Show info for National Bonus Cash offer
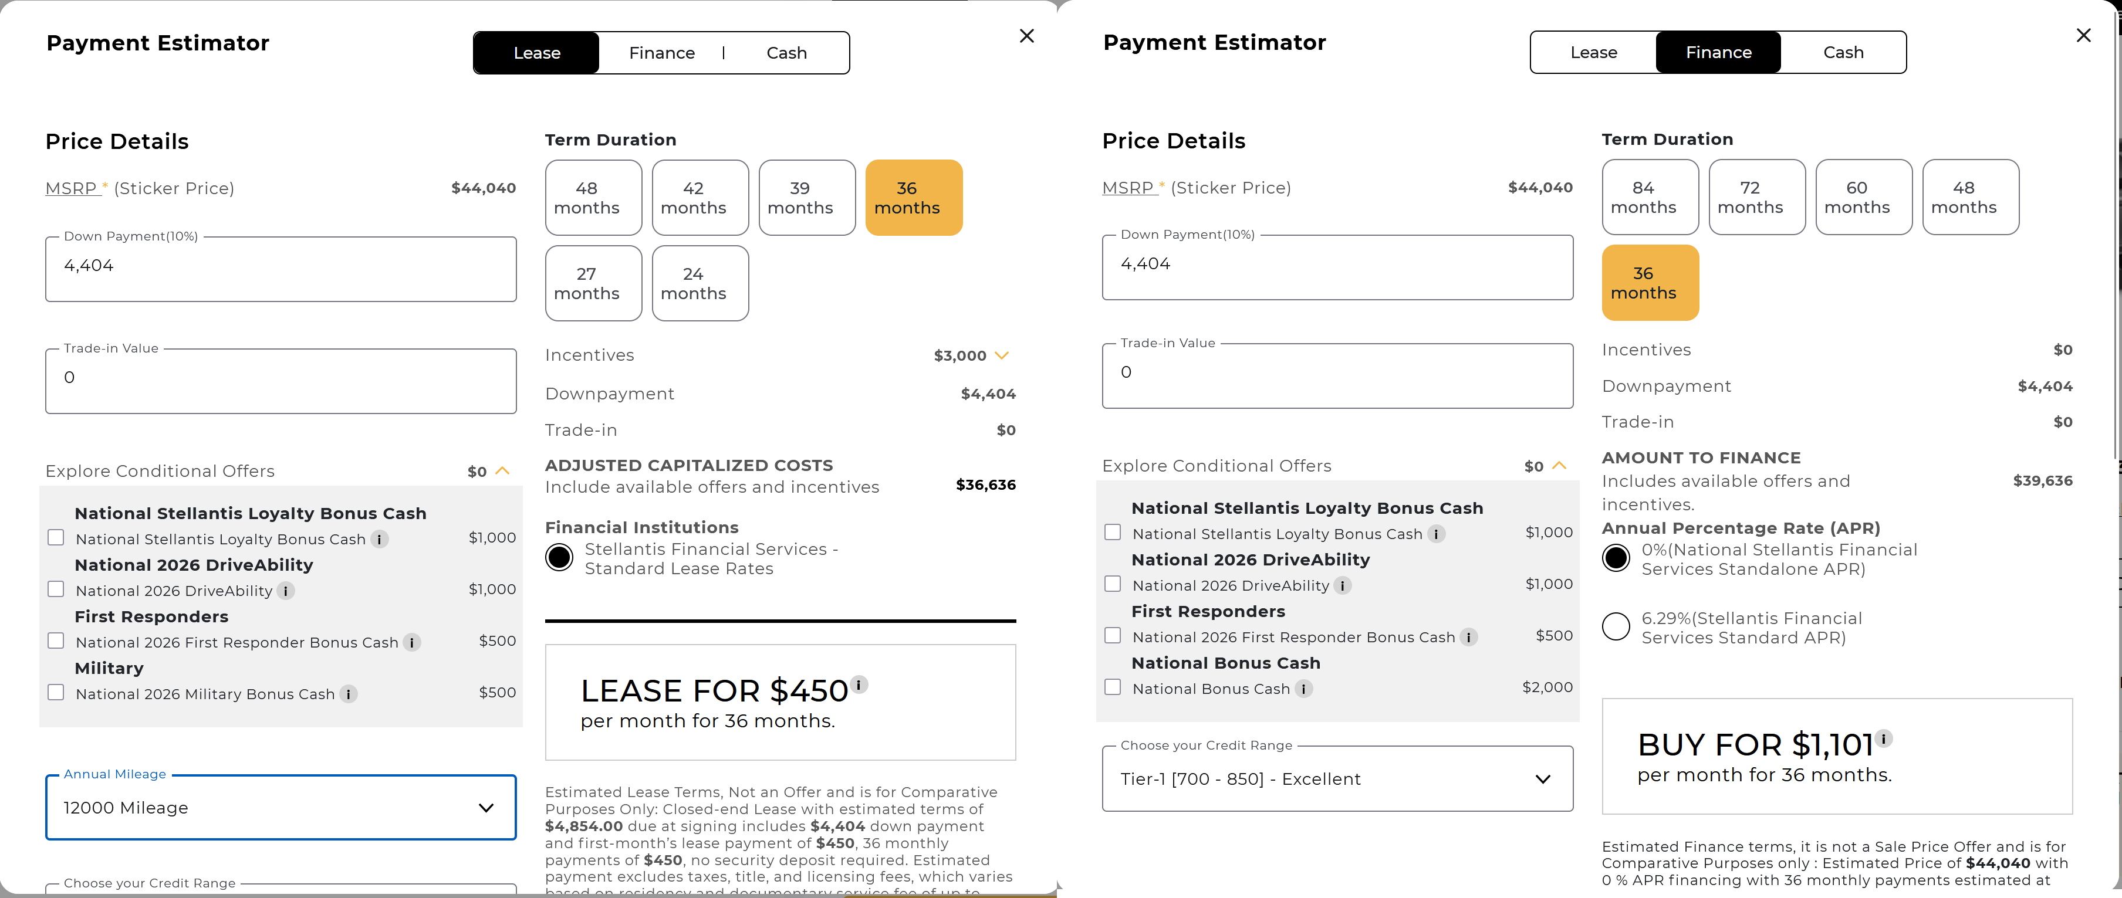The height and width of the screenshot is (898, 2122). coord(1303,689)
